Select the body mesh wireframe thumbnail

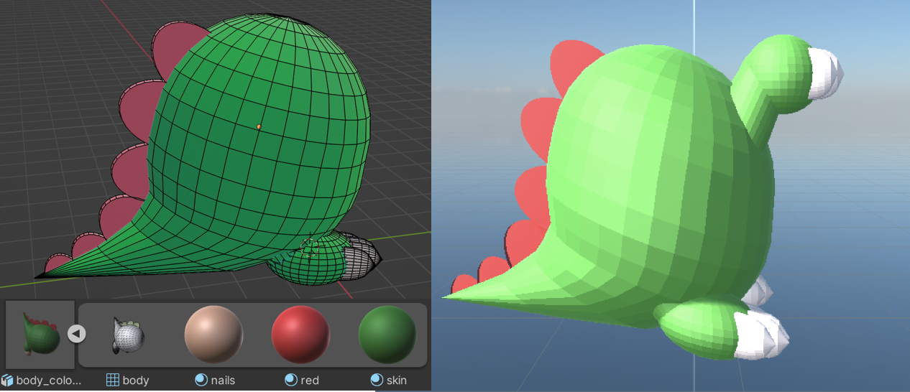coord(128,335)
